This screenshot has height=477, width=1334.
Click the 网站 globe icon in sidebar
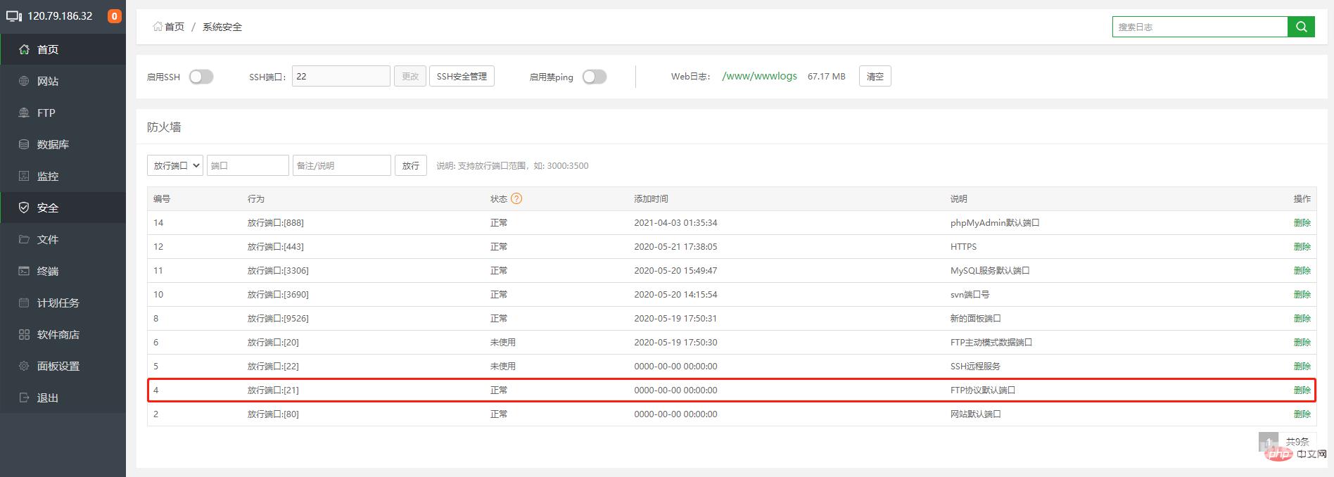(x=24, y=81)
